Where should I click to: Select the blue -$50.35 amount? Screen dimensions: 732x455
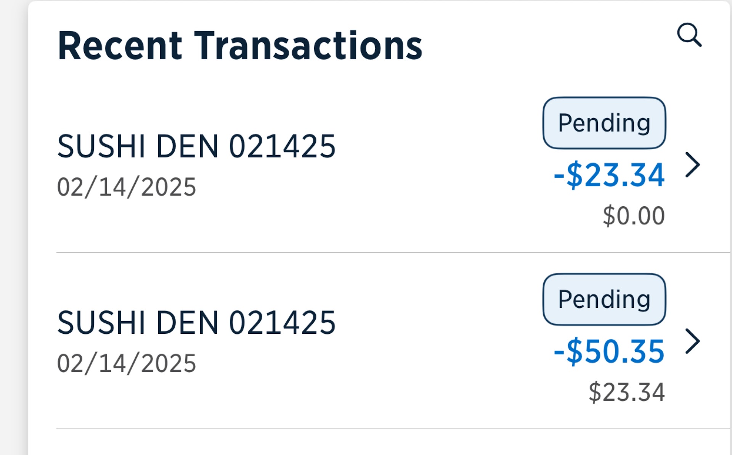[x=609, y=351]
